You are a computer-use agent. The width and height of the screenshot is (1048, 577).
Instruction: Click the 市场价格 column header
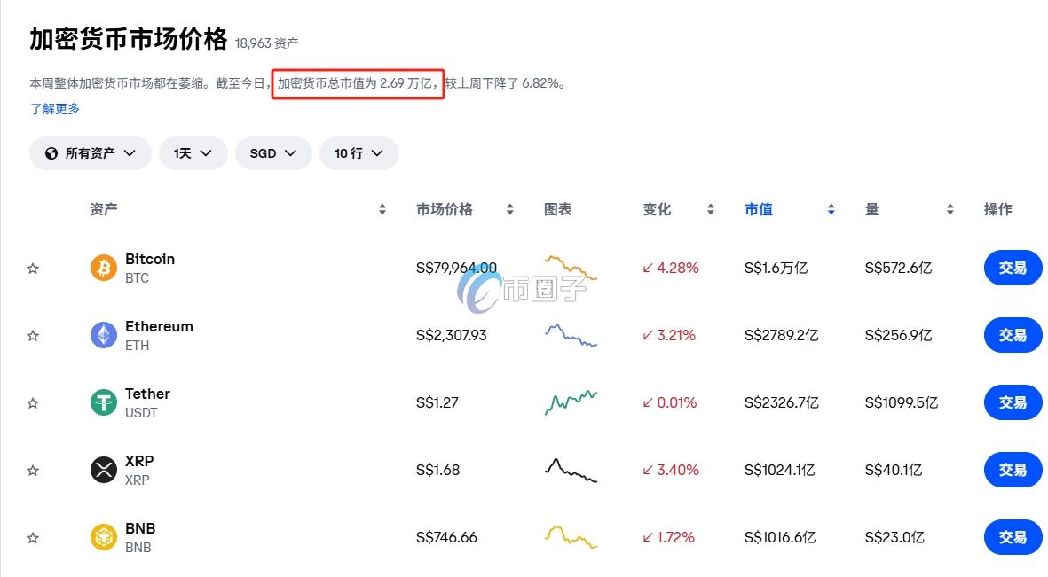[x=445, y=210]
